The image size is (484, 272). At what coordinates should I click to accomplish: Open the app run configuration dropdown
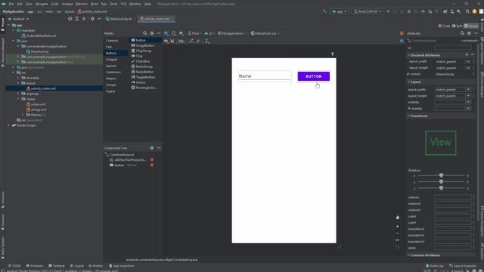[340, 11]
